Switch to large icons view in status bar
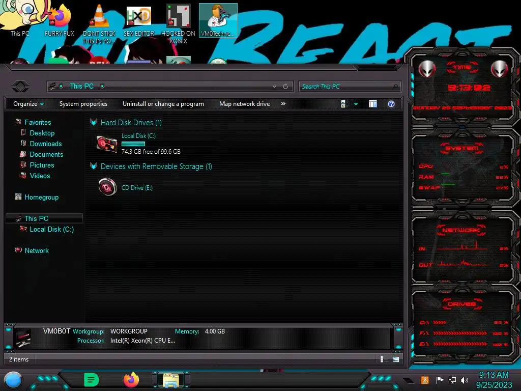 [x=396, y=359]
